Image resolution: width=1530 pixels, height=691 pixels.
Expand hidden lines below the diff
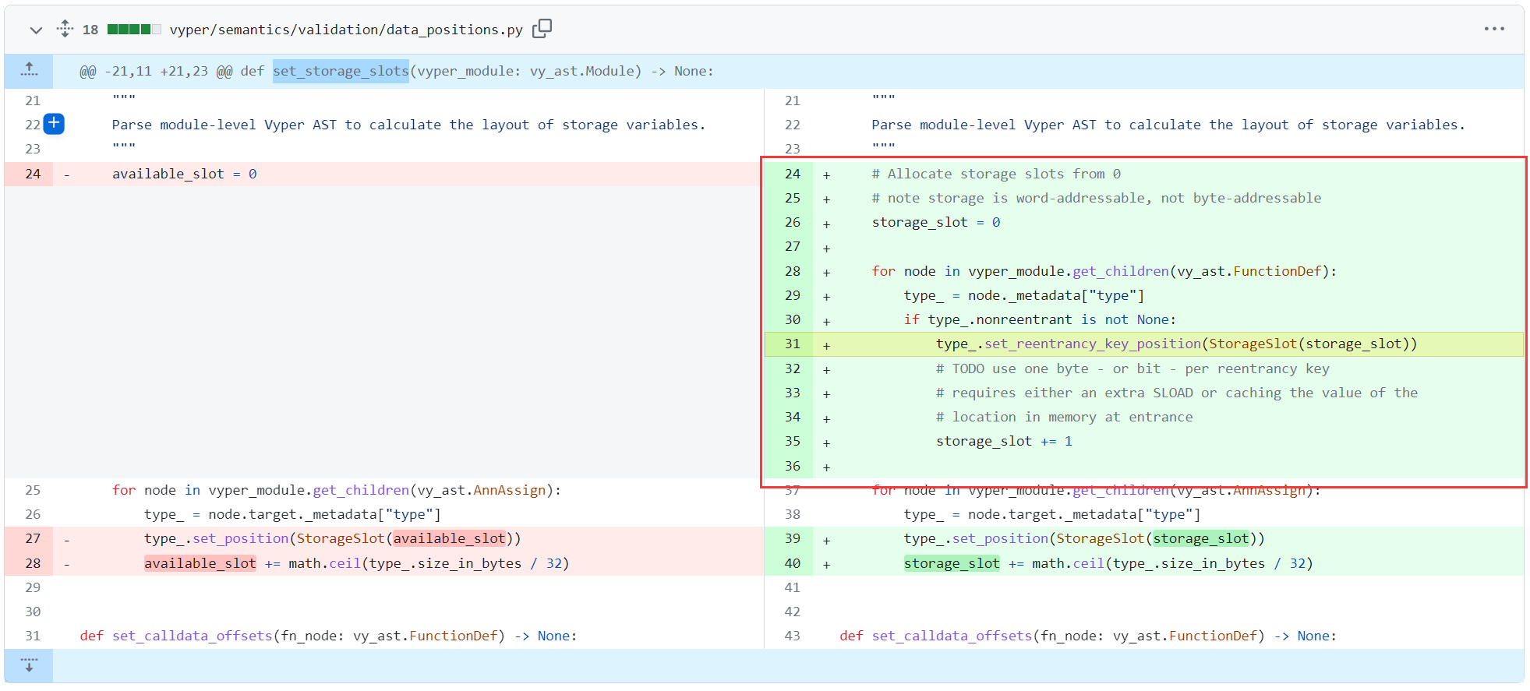coord(29,665)
